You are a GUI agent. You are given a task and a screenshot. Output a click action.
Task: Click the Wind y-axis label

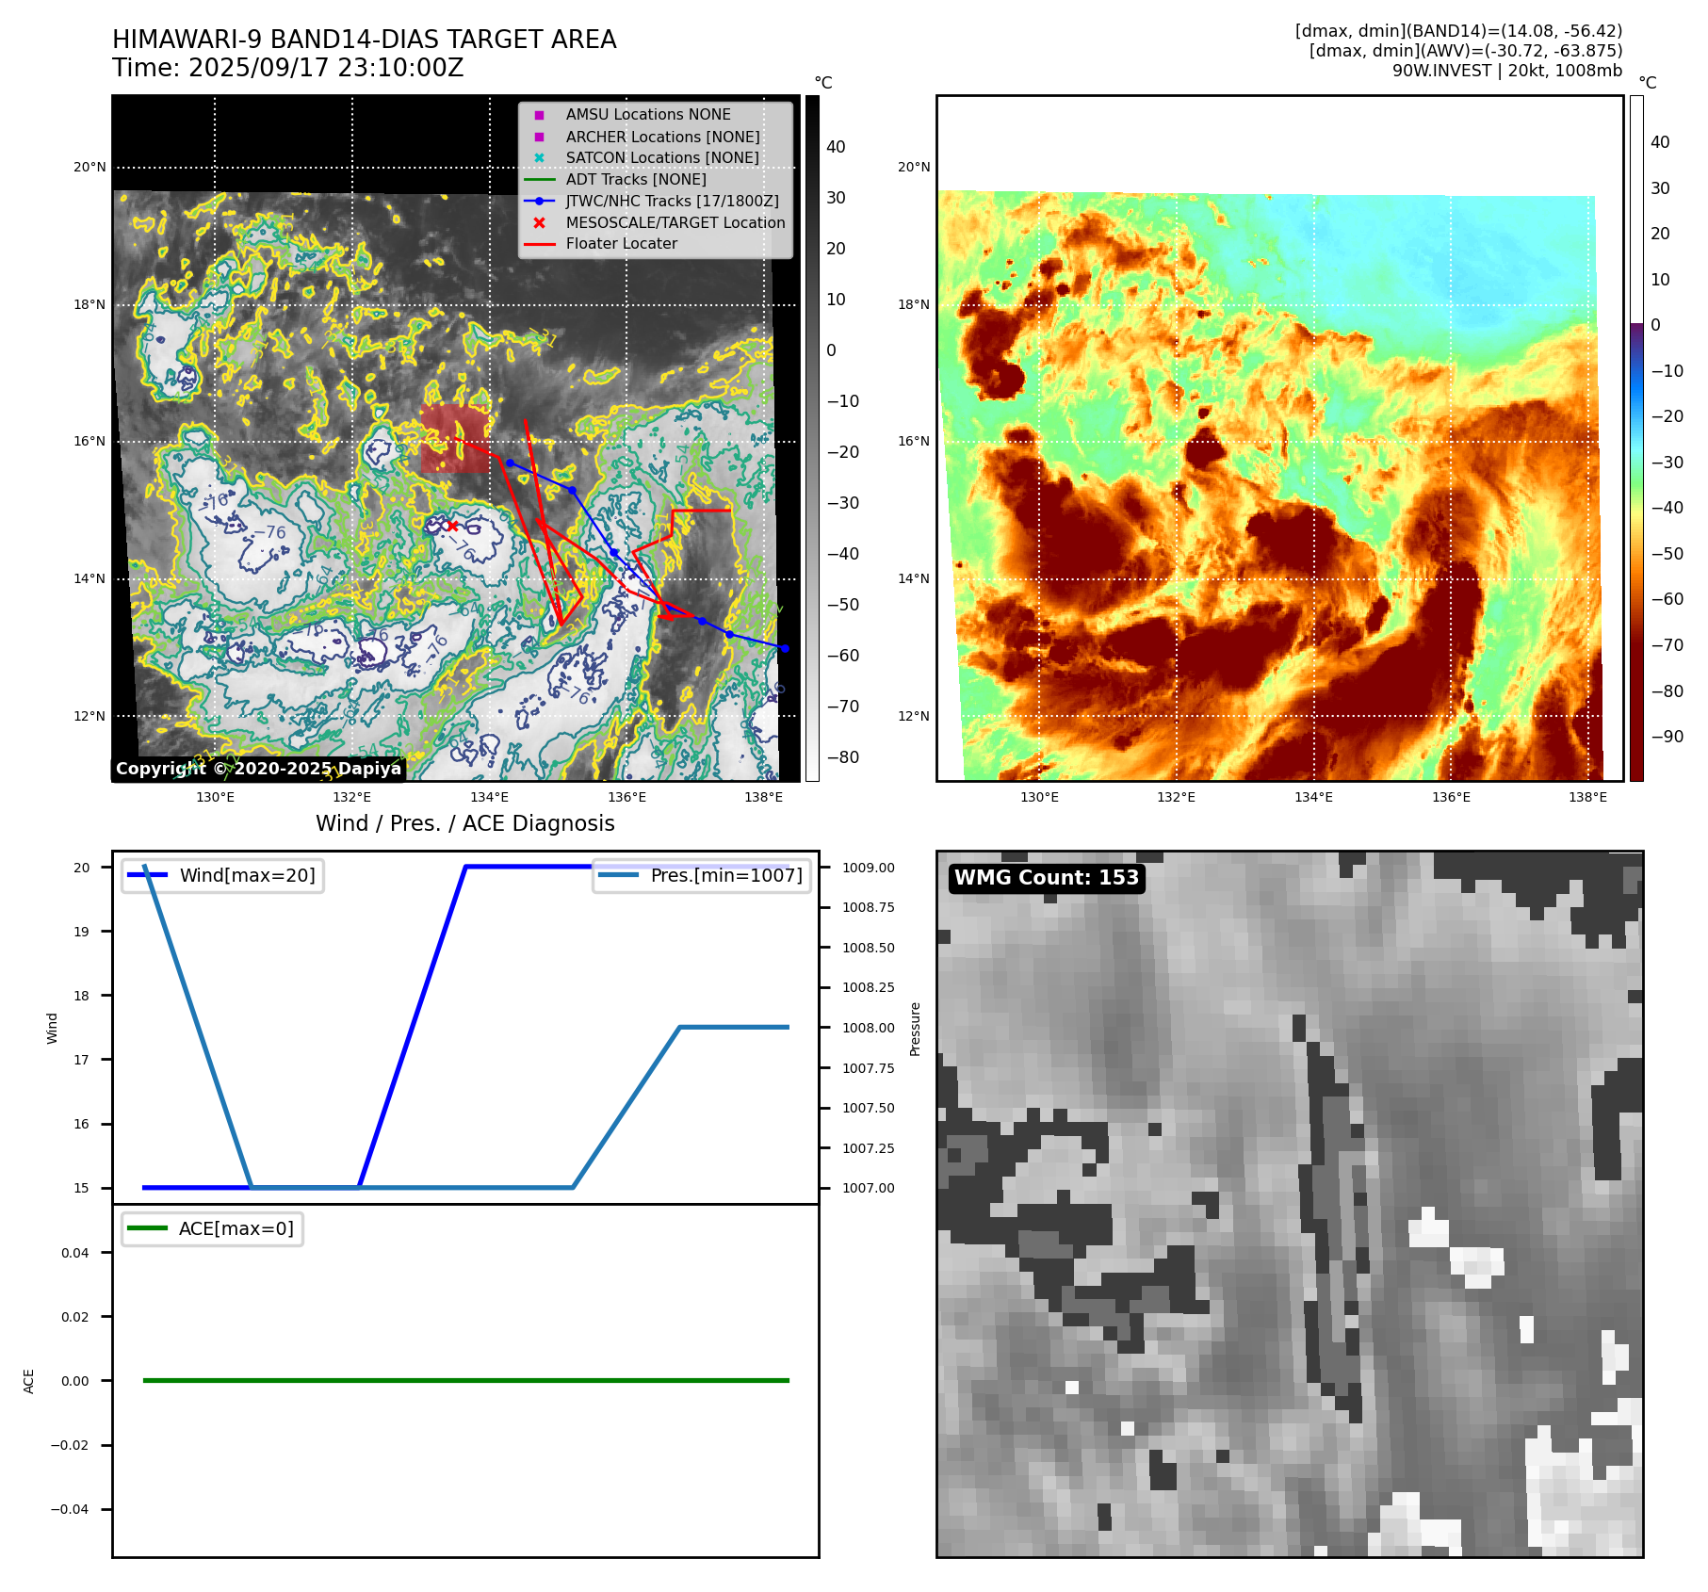[52, 1028]
